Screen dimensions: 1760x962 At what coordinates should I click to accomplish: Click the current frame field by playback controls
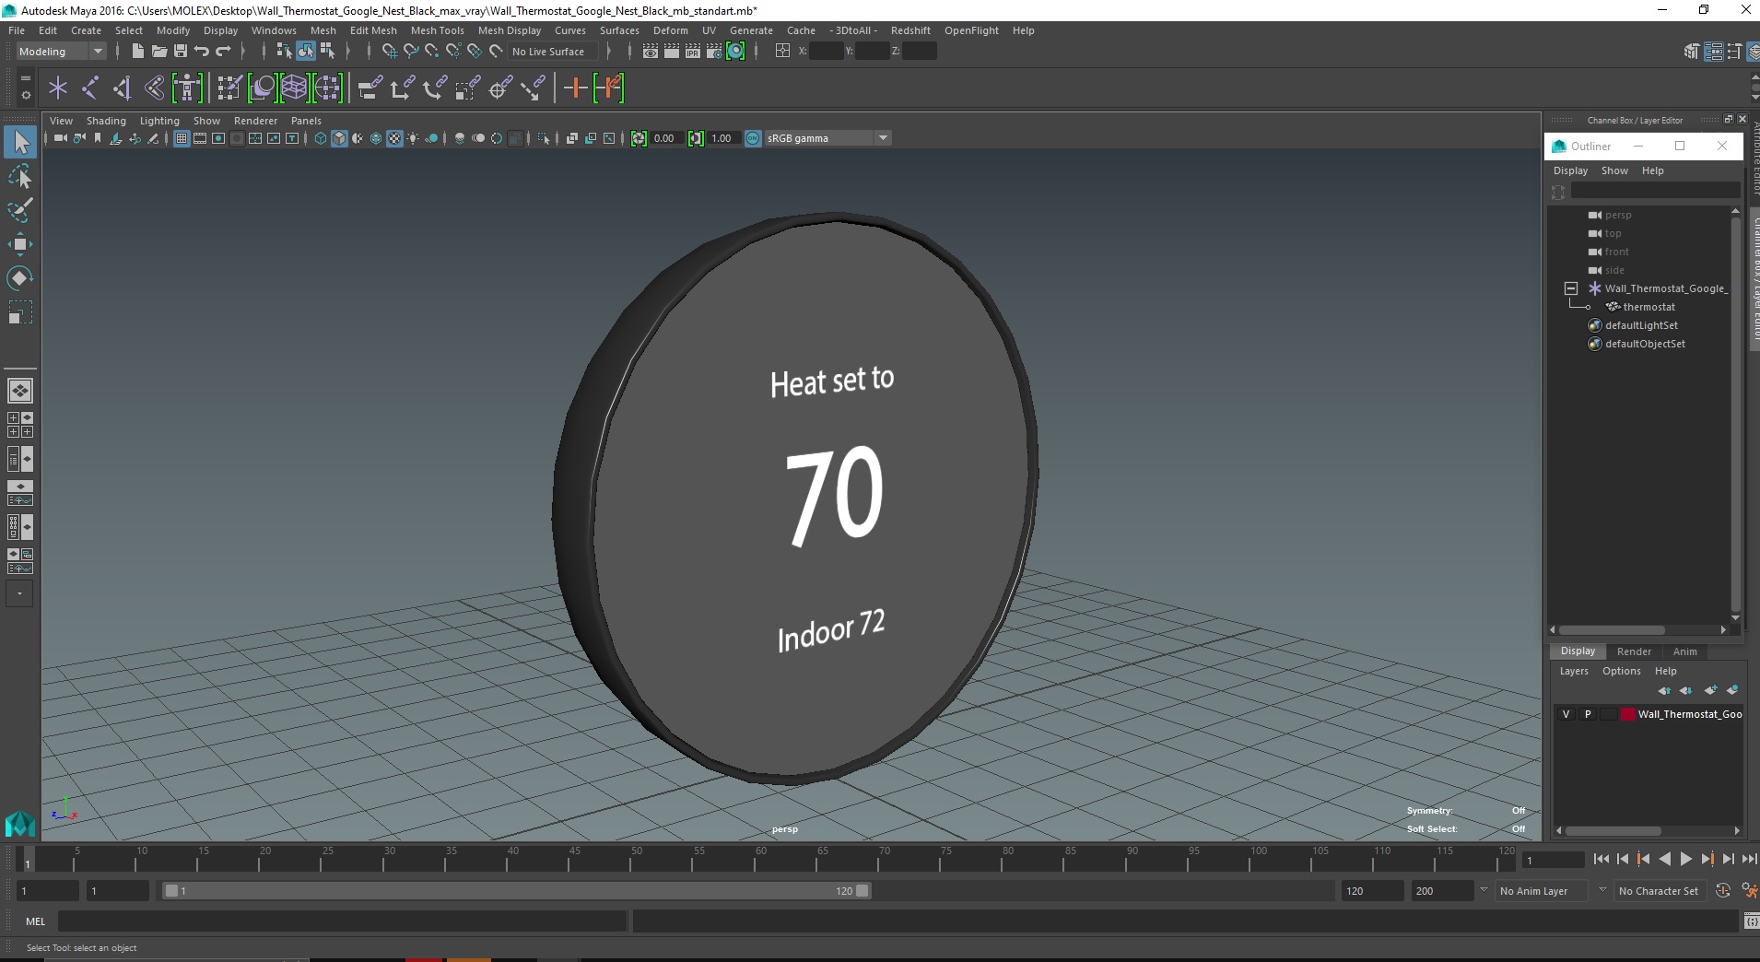click(1553, 861)
